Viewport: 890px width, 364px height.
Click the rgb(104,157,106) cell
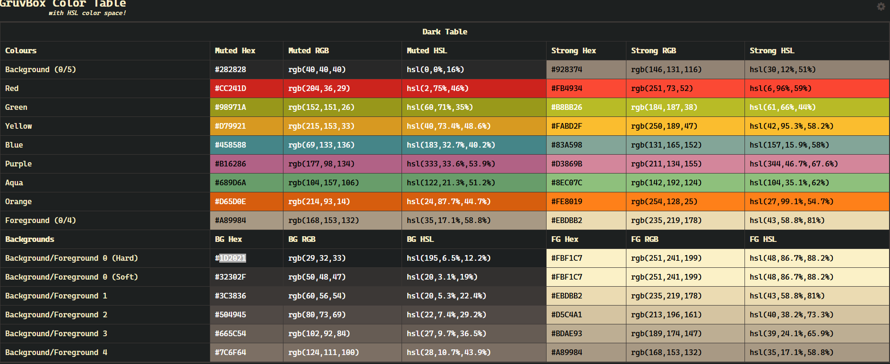coord(342,182)
